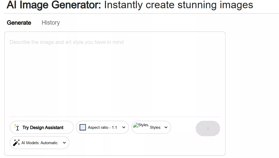Switch to the History tab
This screenshot has height=158, width=279.
[51, 23]
